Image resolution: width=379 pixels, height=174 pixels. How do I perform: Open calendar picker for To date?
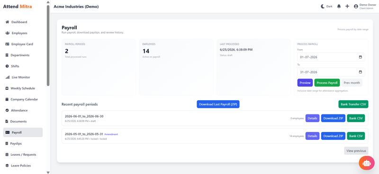pyautogui.click(x=361, y=72)
